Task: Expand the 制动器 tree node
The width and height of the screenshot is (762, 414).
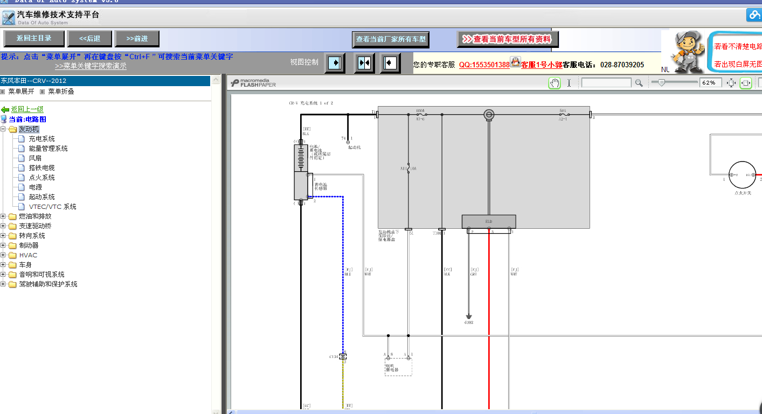Action: pos(3,245)
